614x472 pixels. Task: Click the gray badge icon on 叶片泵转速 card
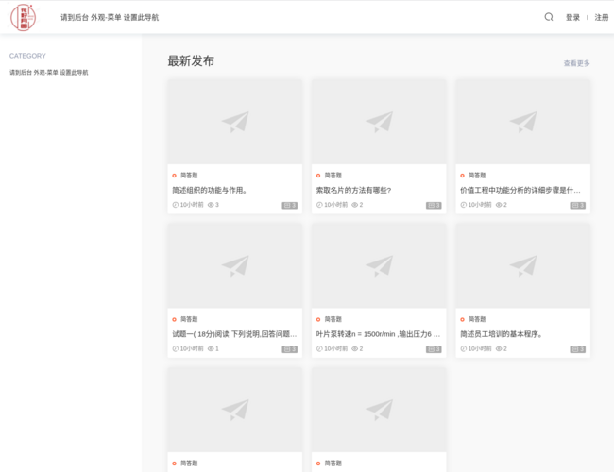434,349
